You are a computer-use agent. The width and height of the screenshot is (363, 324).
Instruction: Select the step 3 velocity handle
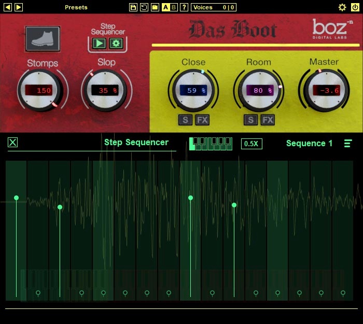click(x=60, y=207)
